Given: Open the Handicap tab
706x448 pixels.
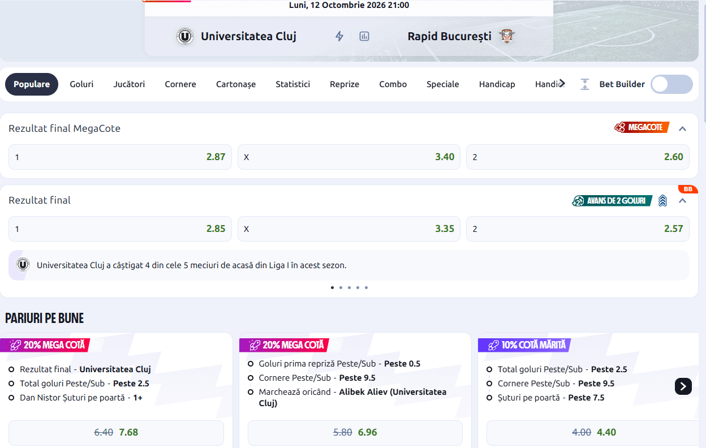Looking at the screenshot, I should point(497,84).
